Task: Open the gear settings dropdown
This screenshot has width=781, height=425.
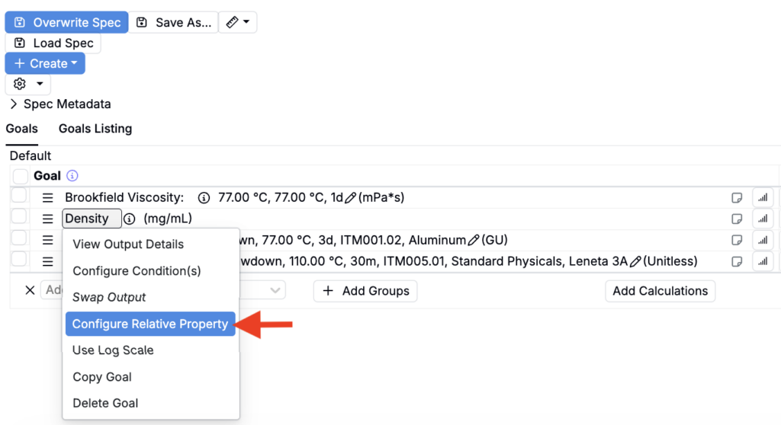Action: tap(28, 84)
